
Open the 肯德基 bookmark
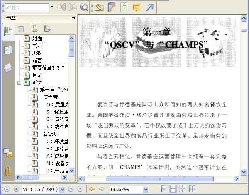point(51,134)
